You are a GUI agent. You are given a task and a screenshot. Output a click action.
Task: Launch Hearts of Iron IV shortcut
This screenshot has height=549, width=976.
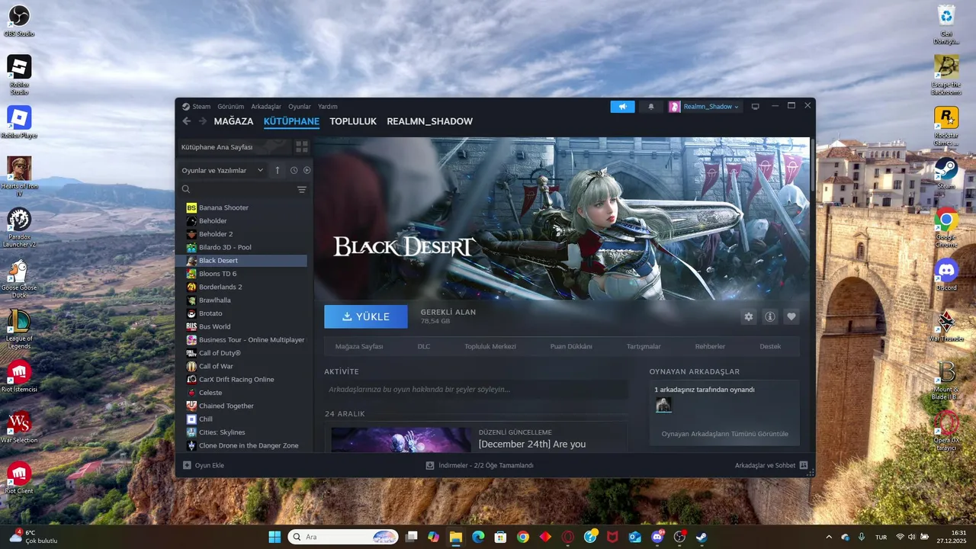coord(19,177)
